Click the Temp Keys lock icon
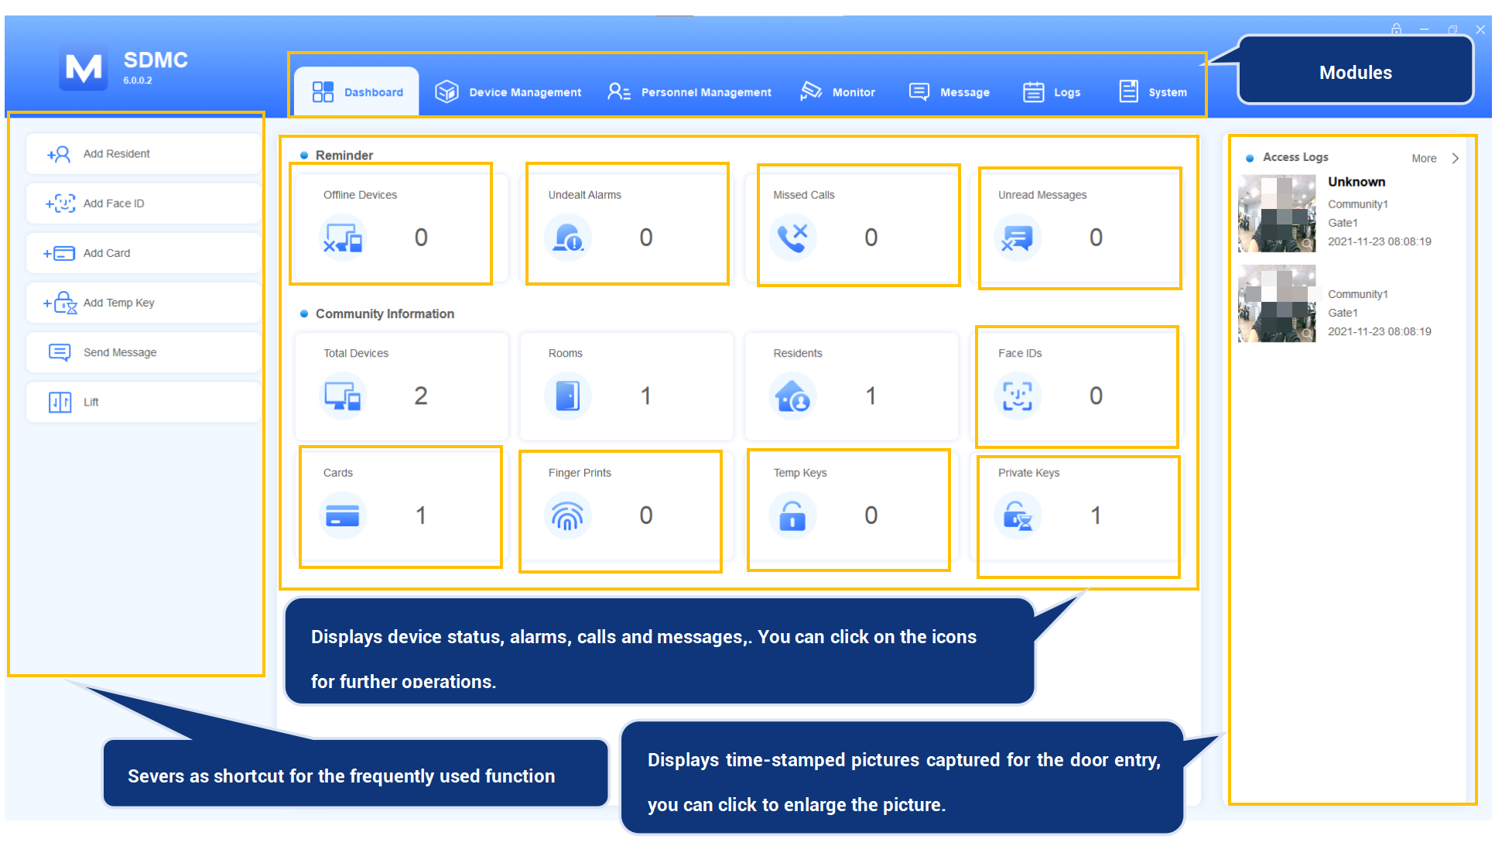The image size is (1502, 863). 792,515
